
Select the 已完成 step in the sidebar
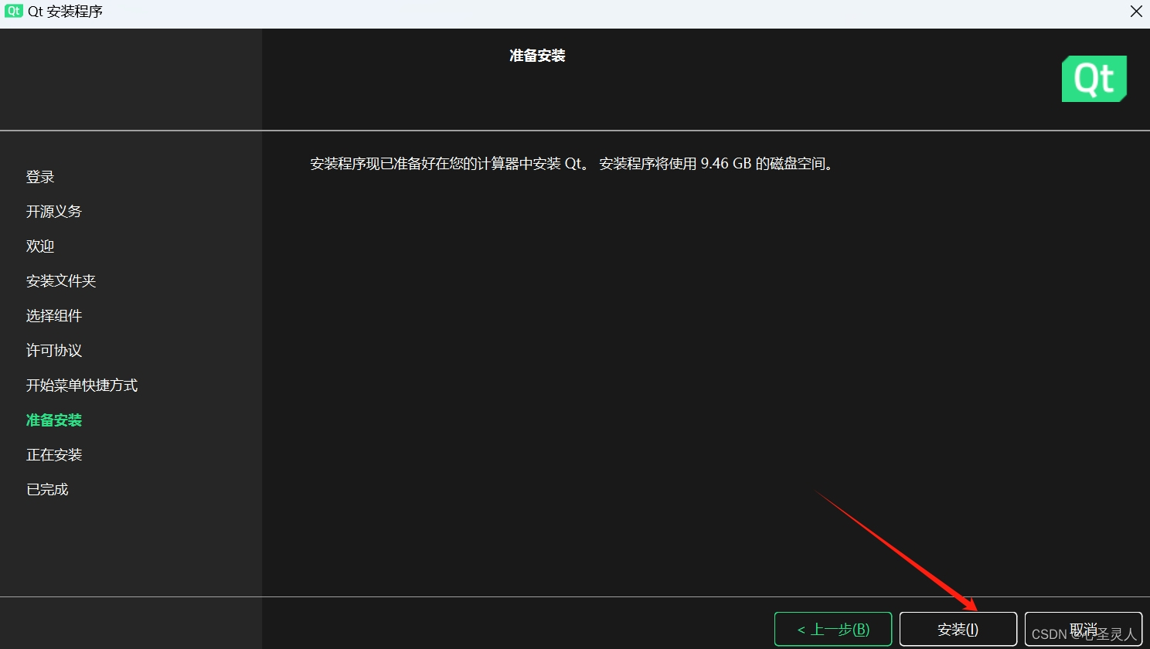(46, 488)
